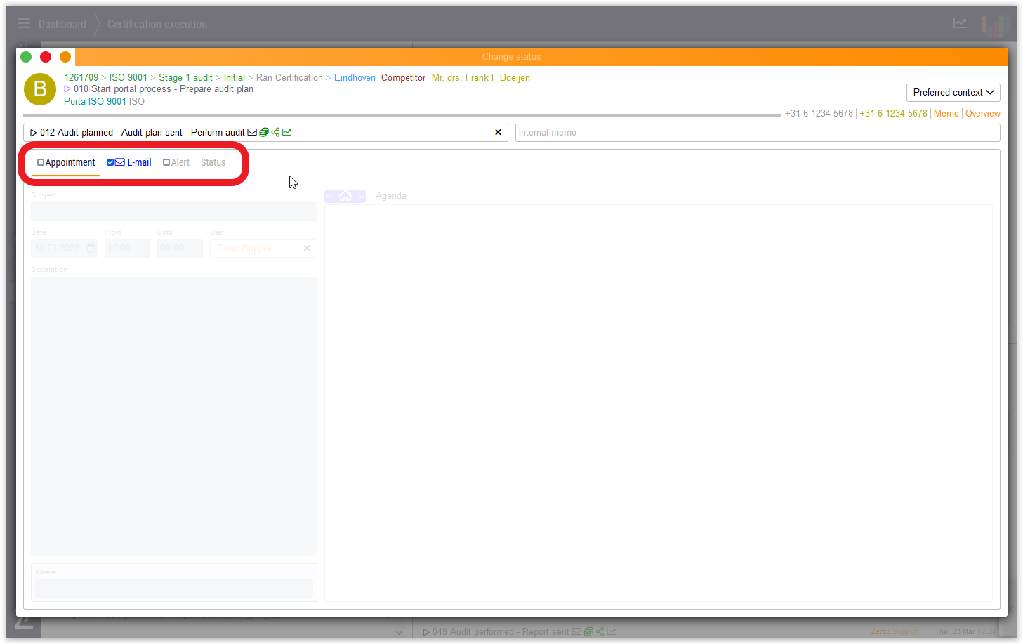Clear the selected 012 Audit planned status
The image size is (1023, 644).
pyautogui.click(x=498, y=132)
